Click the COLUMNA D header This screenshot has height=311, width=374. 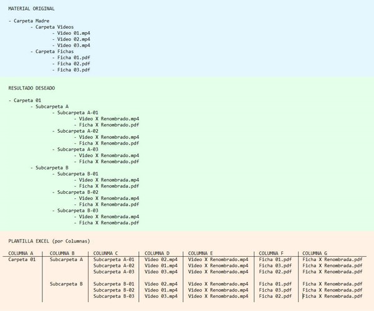pyautogui.click(x=157, y=253)
